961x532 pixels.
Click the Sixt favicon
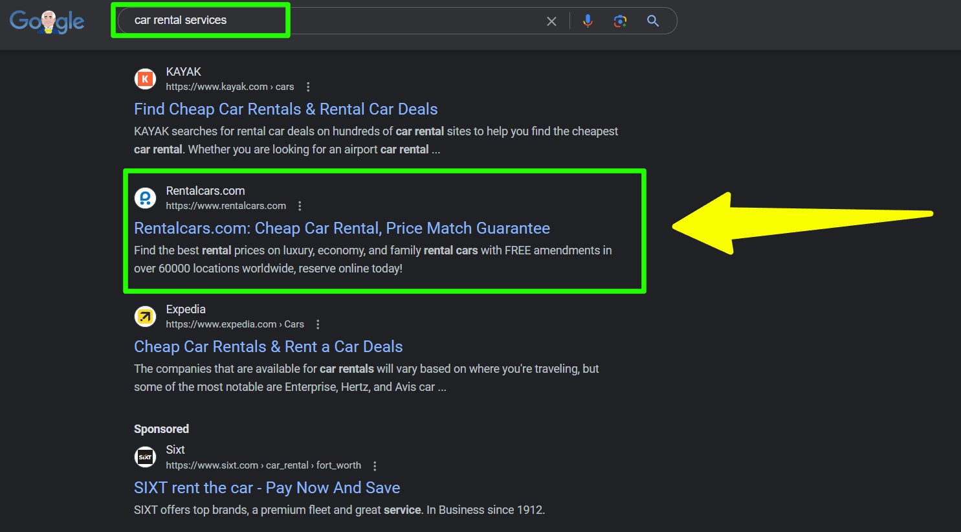coord(145,457)
